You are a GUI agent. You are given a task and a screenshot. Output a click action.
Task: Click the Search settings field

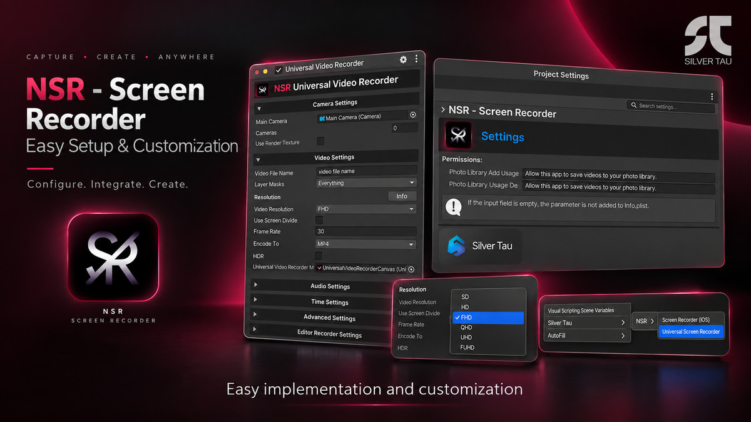[x=671, y=106]
